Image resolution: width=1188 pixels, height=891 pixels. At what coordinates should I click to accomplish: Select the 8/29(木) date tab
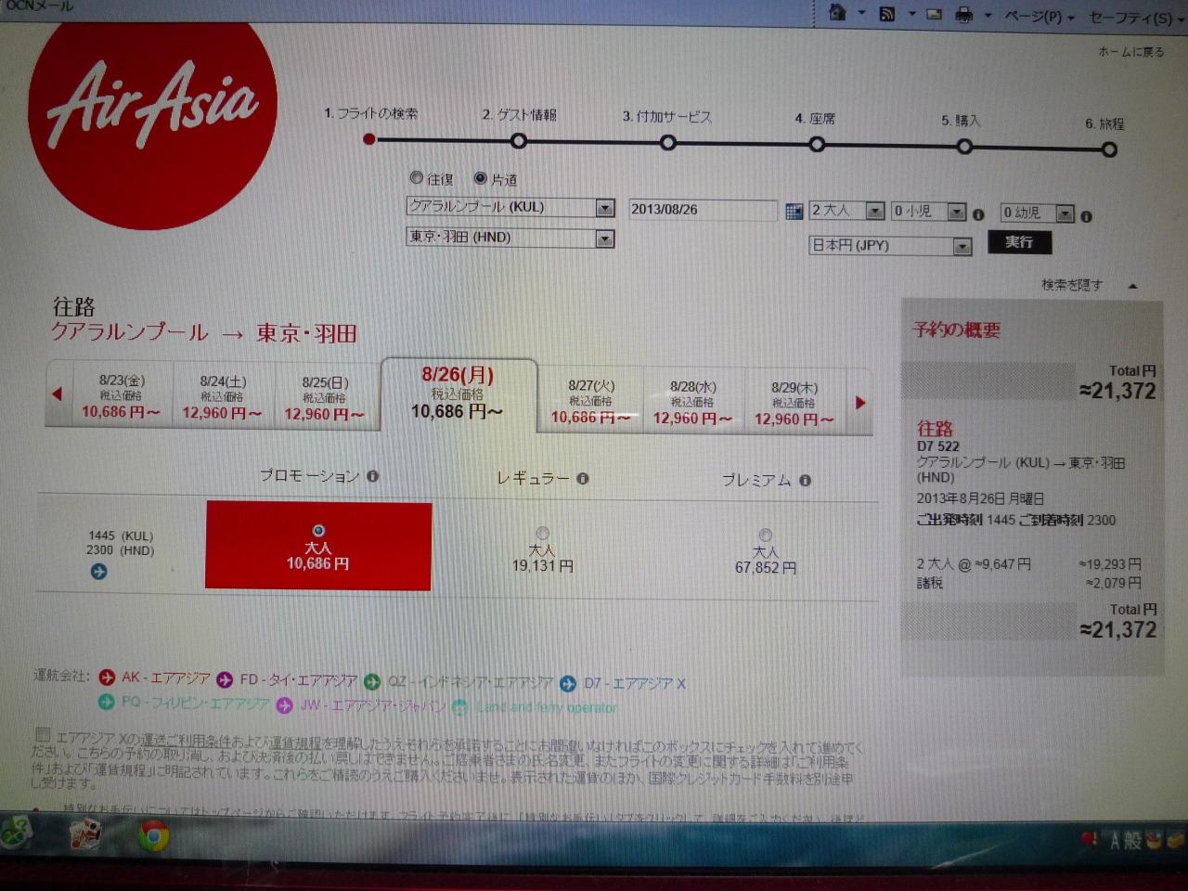pyautogui.click(x=794, y=404)
